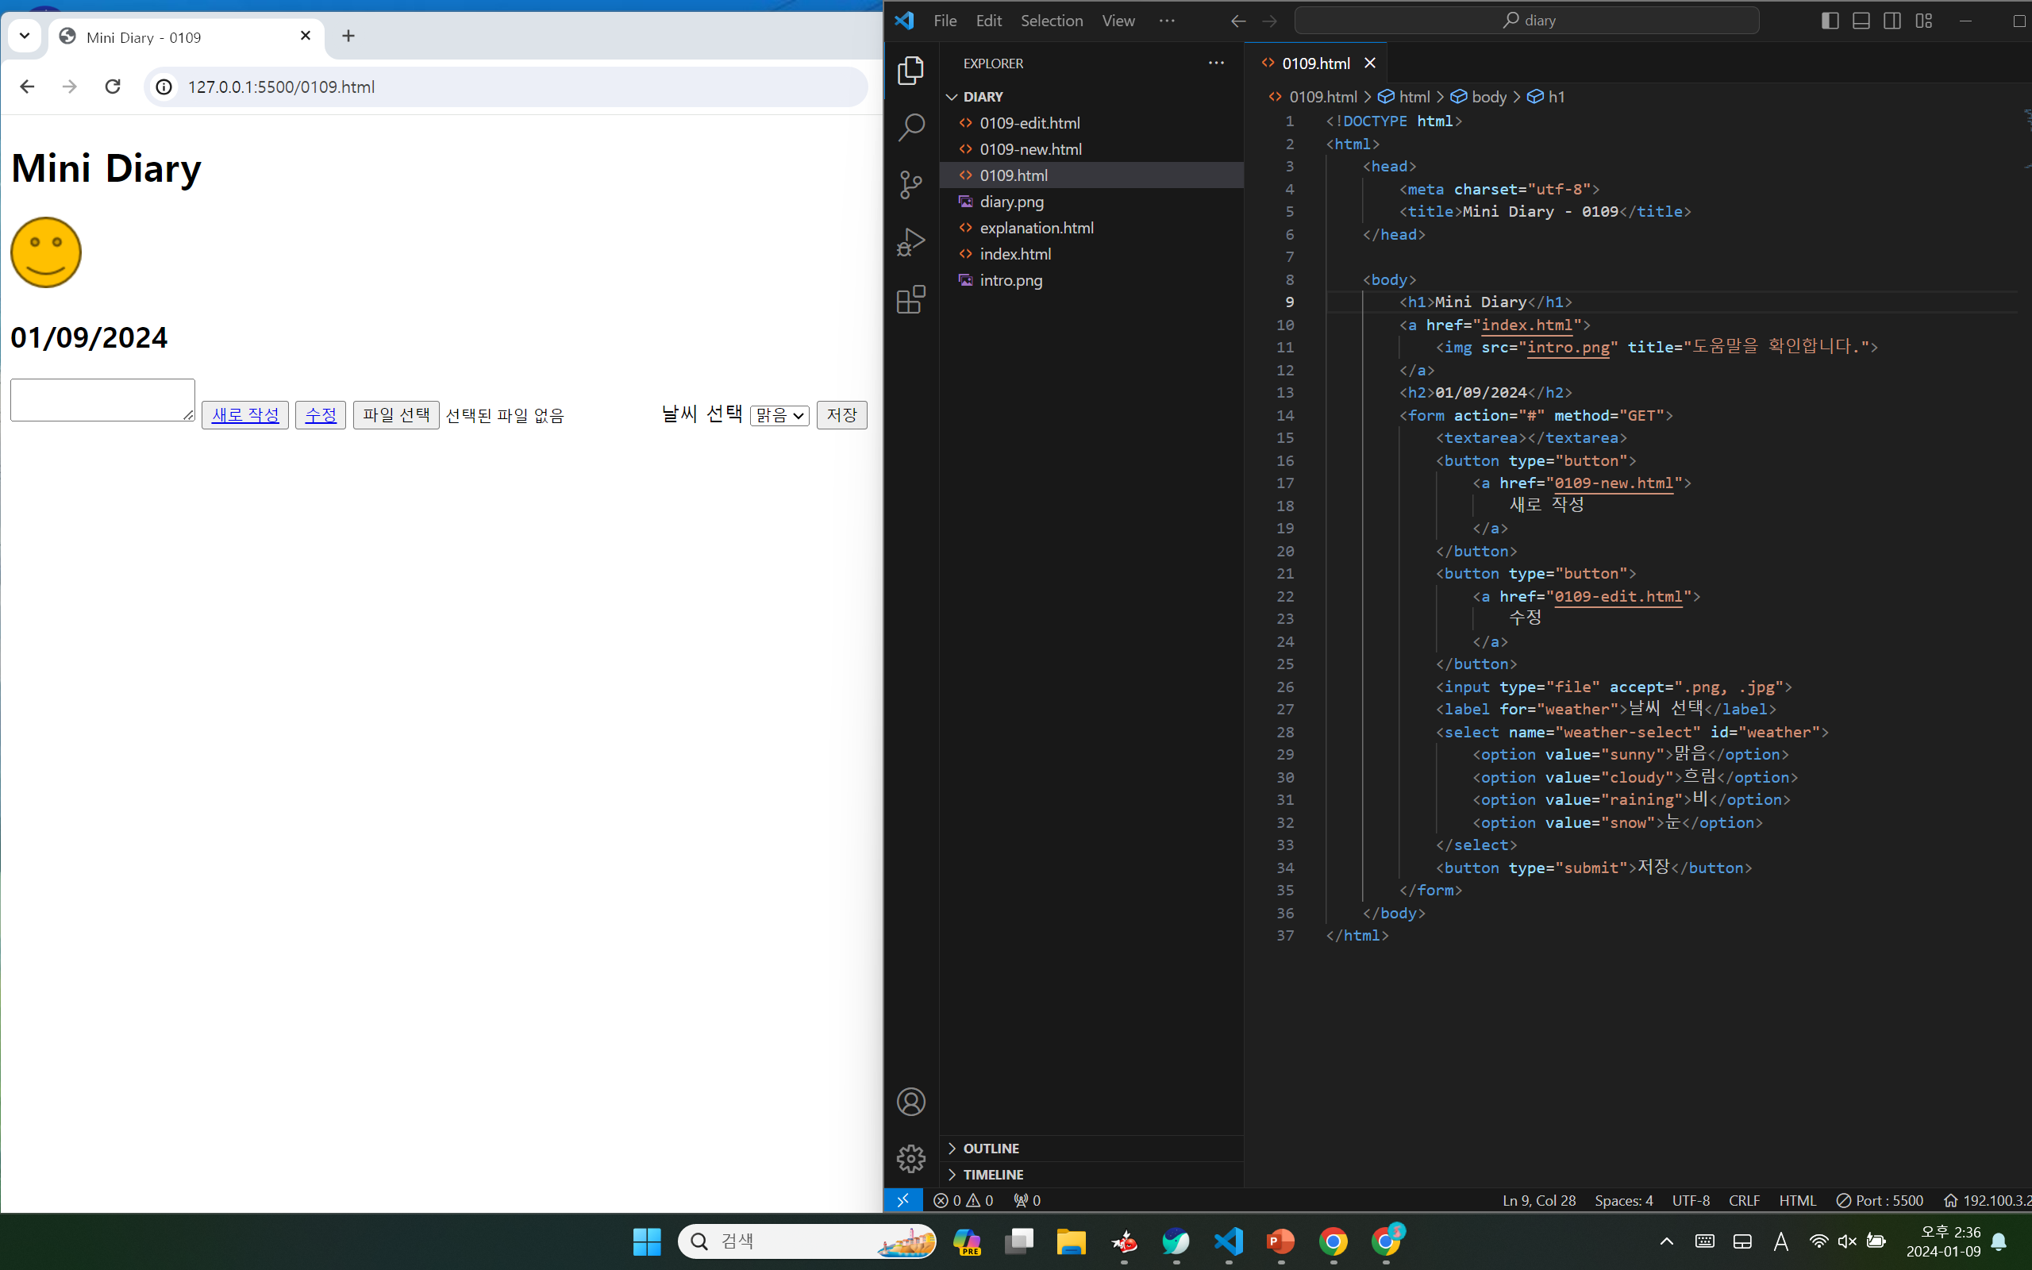Click into the diary textarea
This screenshot has width=2032, height=1270.
pos(102,400)
